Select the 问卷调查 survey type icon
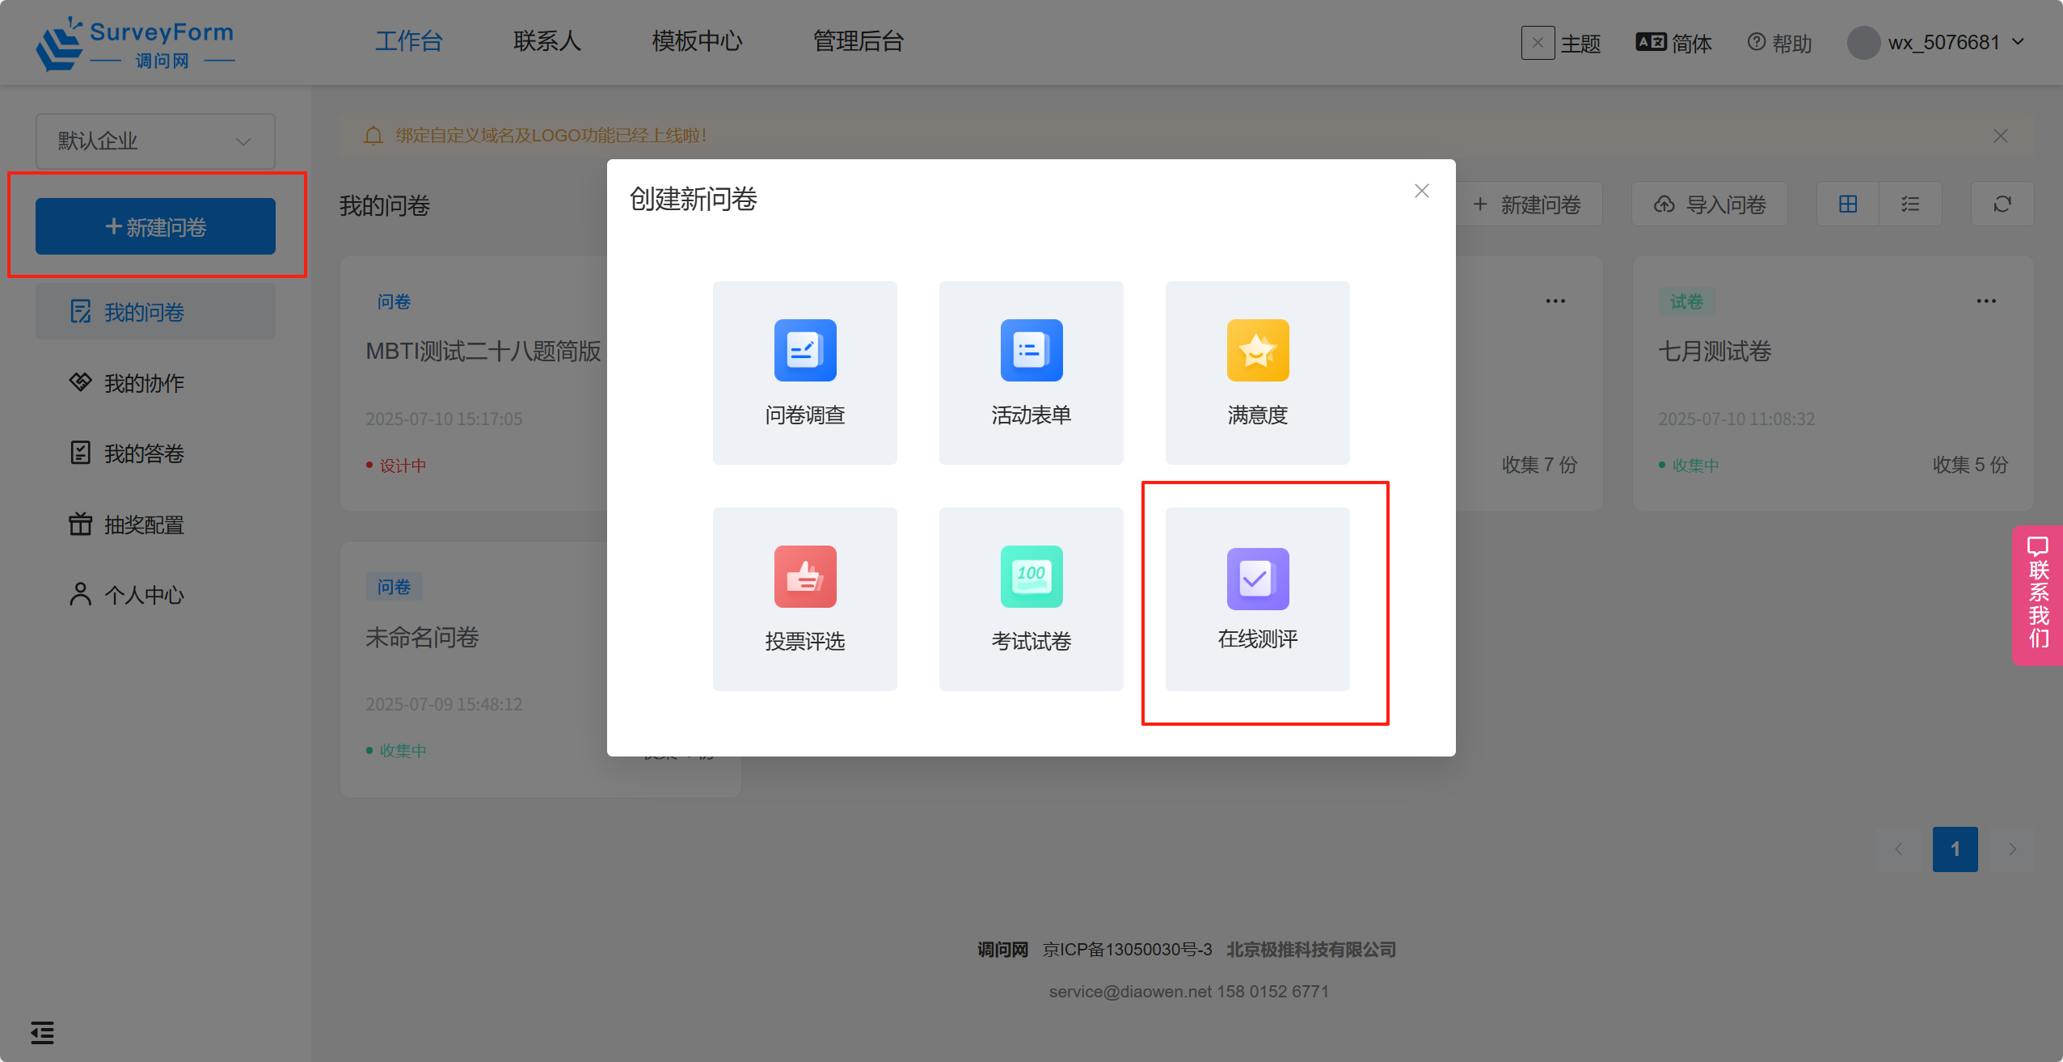This screenshot has width=2063, height=1062. pyautogui.click(x=805, y=350)
